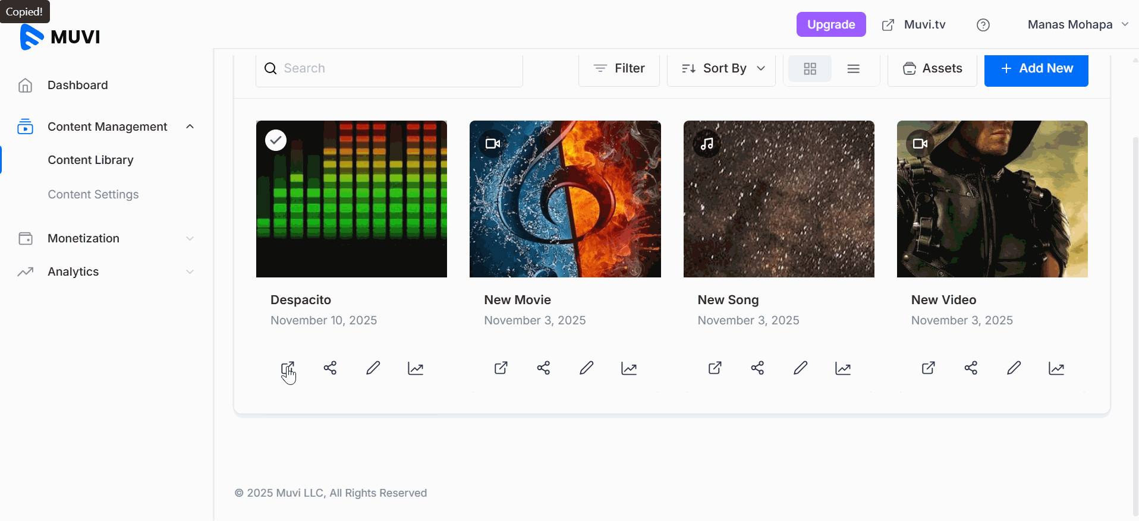Click the share icon under Despacito
1139x521 pixels.
[330, 368]
